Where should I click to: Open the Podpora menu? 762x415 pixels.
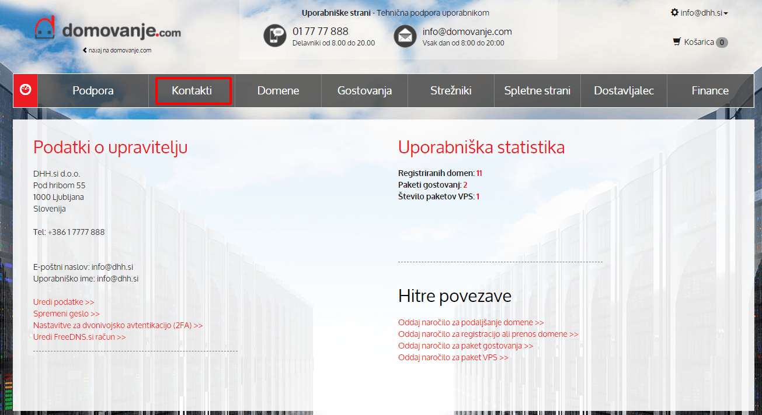pyautogui.click(x=93, y=90)
